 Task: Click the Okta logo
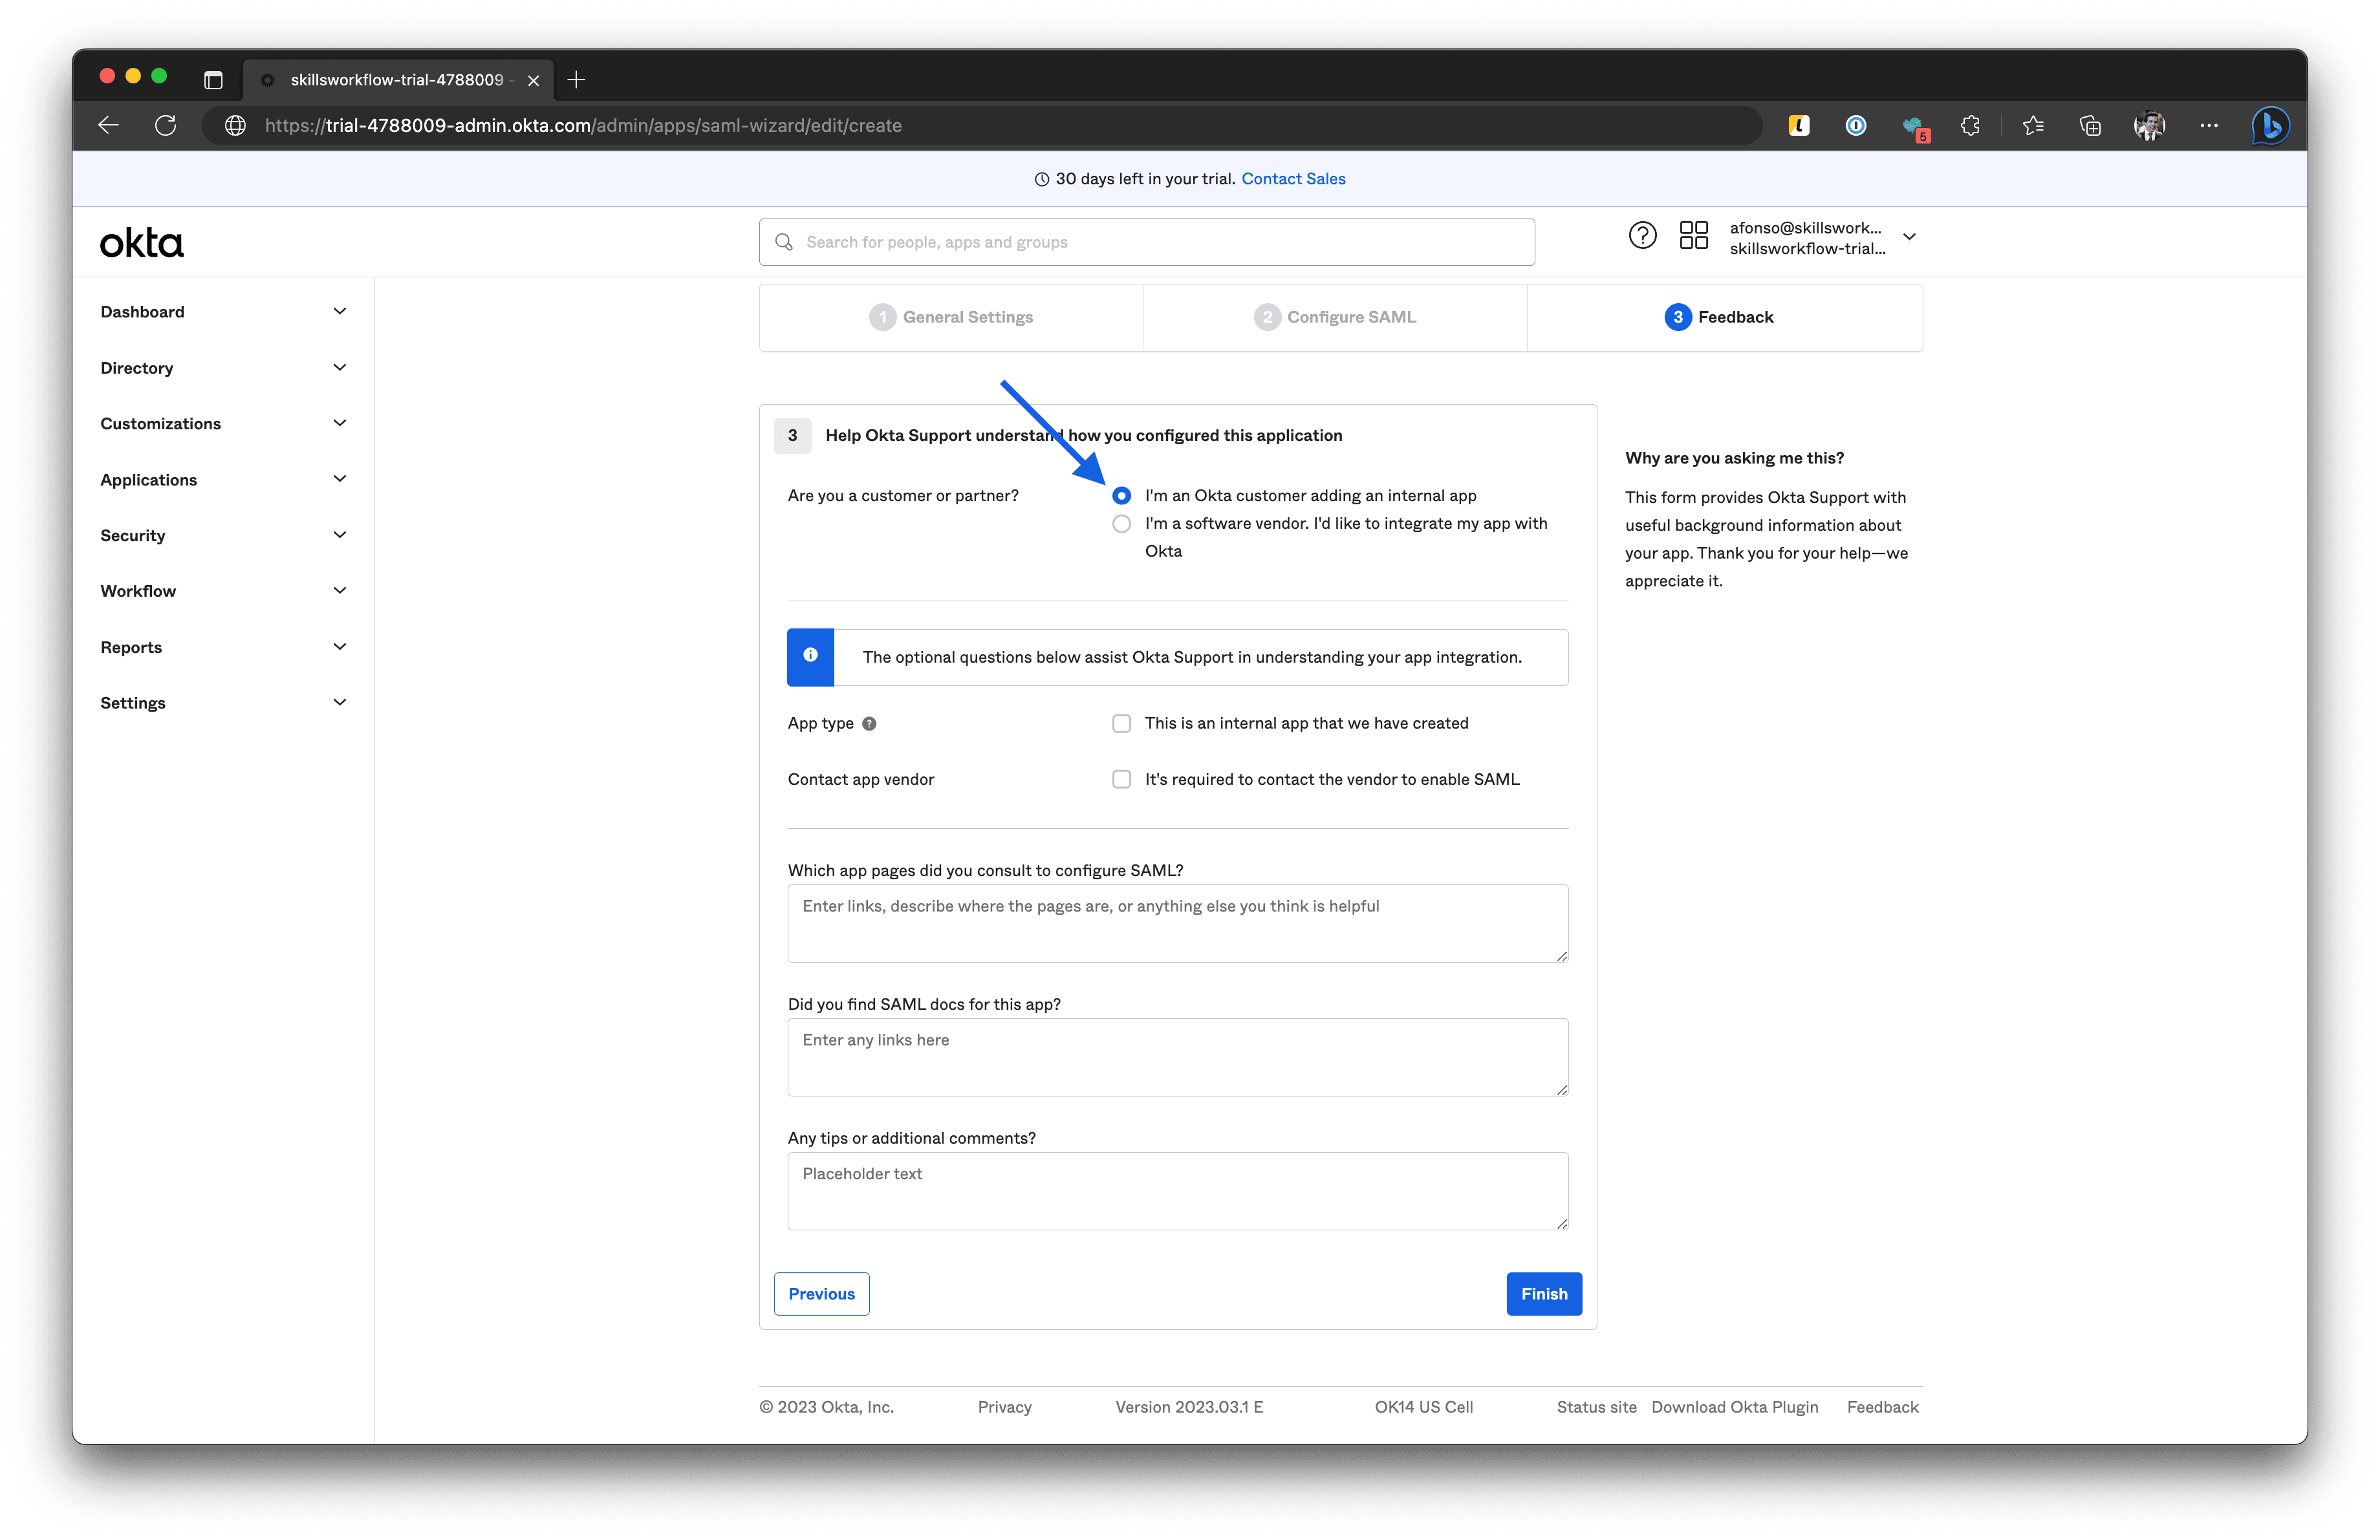142,243
